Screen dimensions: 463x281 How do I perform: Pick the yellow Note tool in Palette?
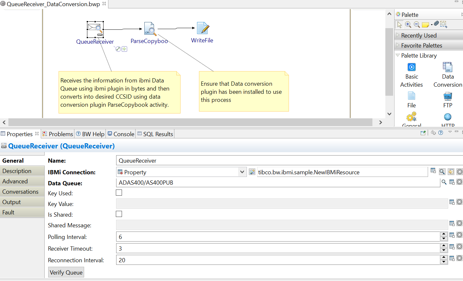[x=425, y=25]
